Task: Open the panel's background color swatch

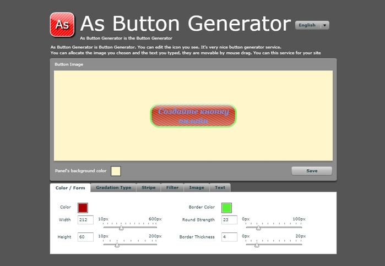Action: pos(116,171)
